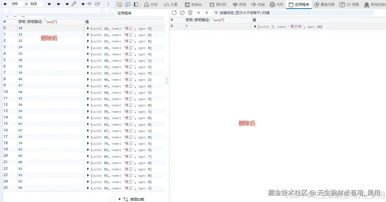Open the 网络 (Network) tab
Screen dimensions: 386x202
coord(239,4)
